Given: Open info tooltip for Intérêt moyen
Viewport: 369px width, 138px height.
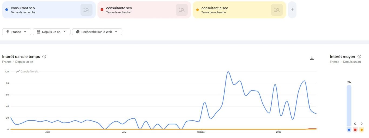Looking at the screenshot, I should (x=359, y=57).
